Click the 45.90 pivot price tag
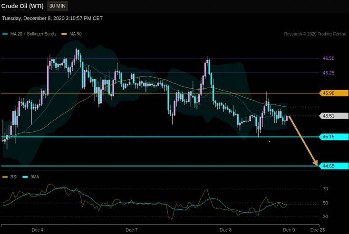 334,93
